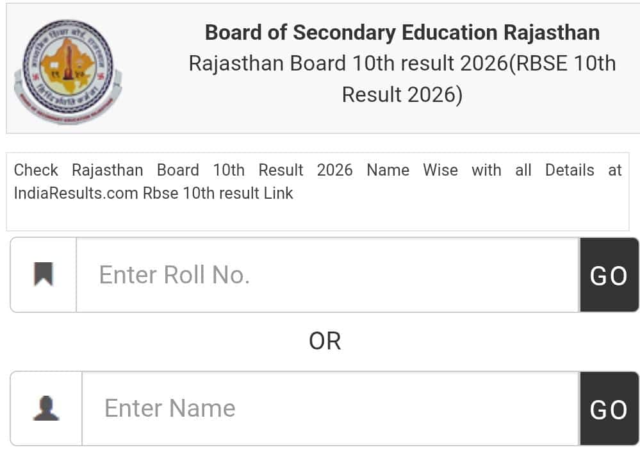Click the person silhouette icon beside Name field
The width and height of the screenshot is (640, 470).
pyautogui.click(x=44, y=408)
